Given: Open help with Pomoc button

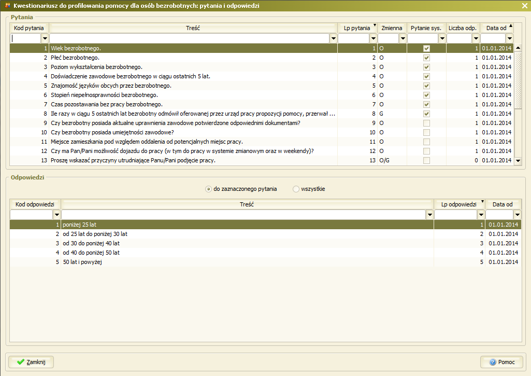Looking at the screenshot, I should click(501, 362).
